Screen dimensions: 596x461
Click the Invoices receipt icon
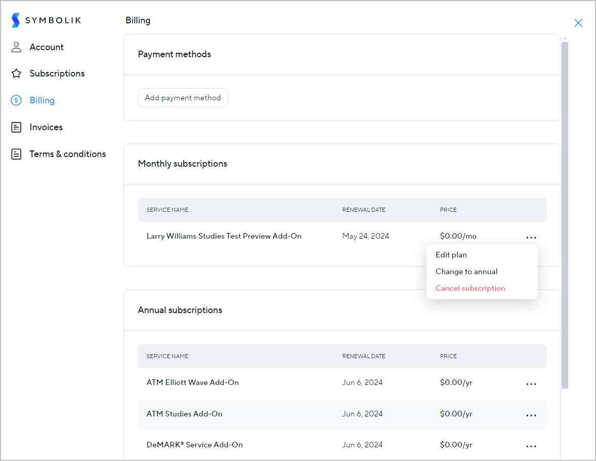[x=16, y=127]
